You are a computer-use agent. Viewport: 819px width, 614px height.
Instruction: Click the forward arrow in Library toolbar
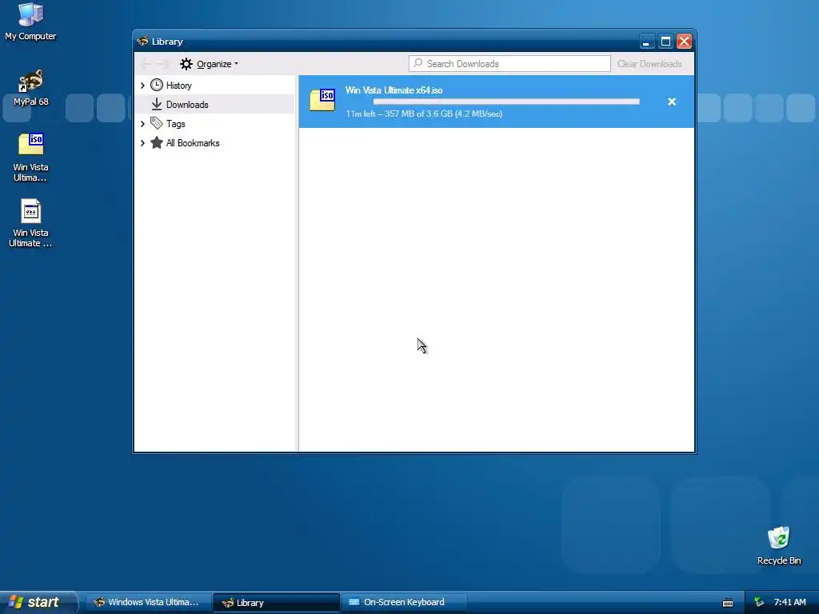[x=163, y=64]
